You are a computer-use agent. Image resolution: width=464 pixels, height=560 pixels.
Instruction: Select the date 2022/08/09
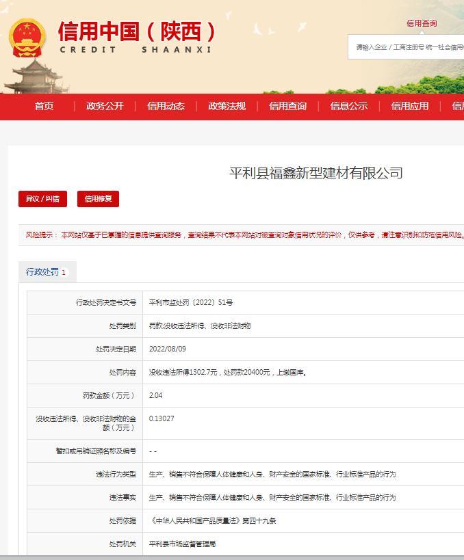pyautogui.click(x=168, y=349)
